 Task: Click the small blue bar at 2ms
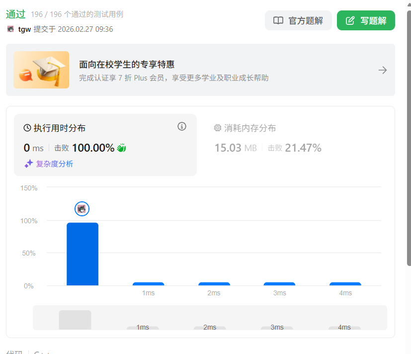tap(214, 284)
